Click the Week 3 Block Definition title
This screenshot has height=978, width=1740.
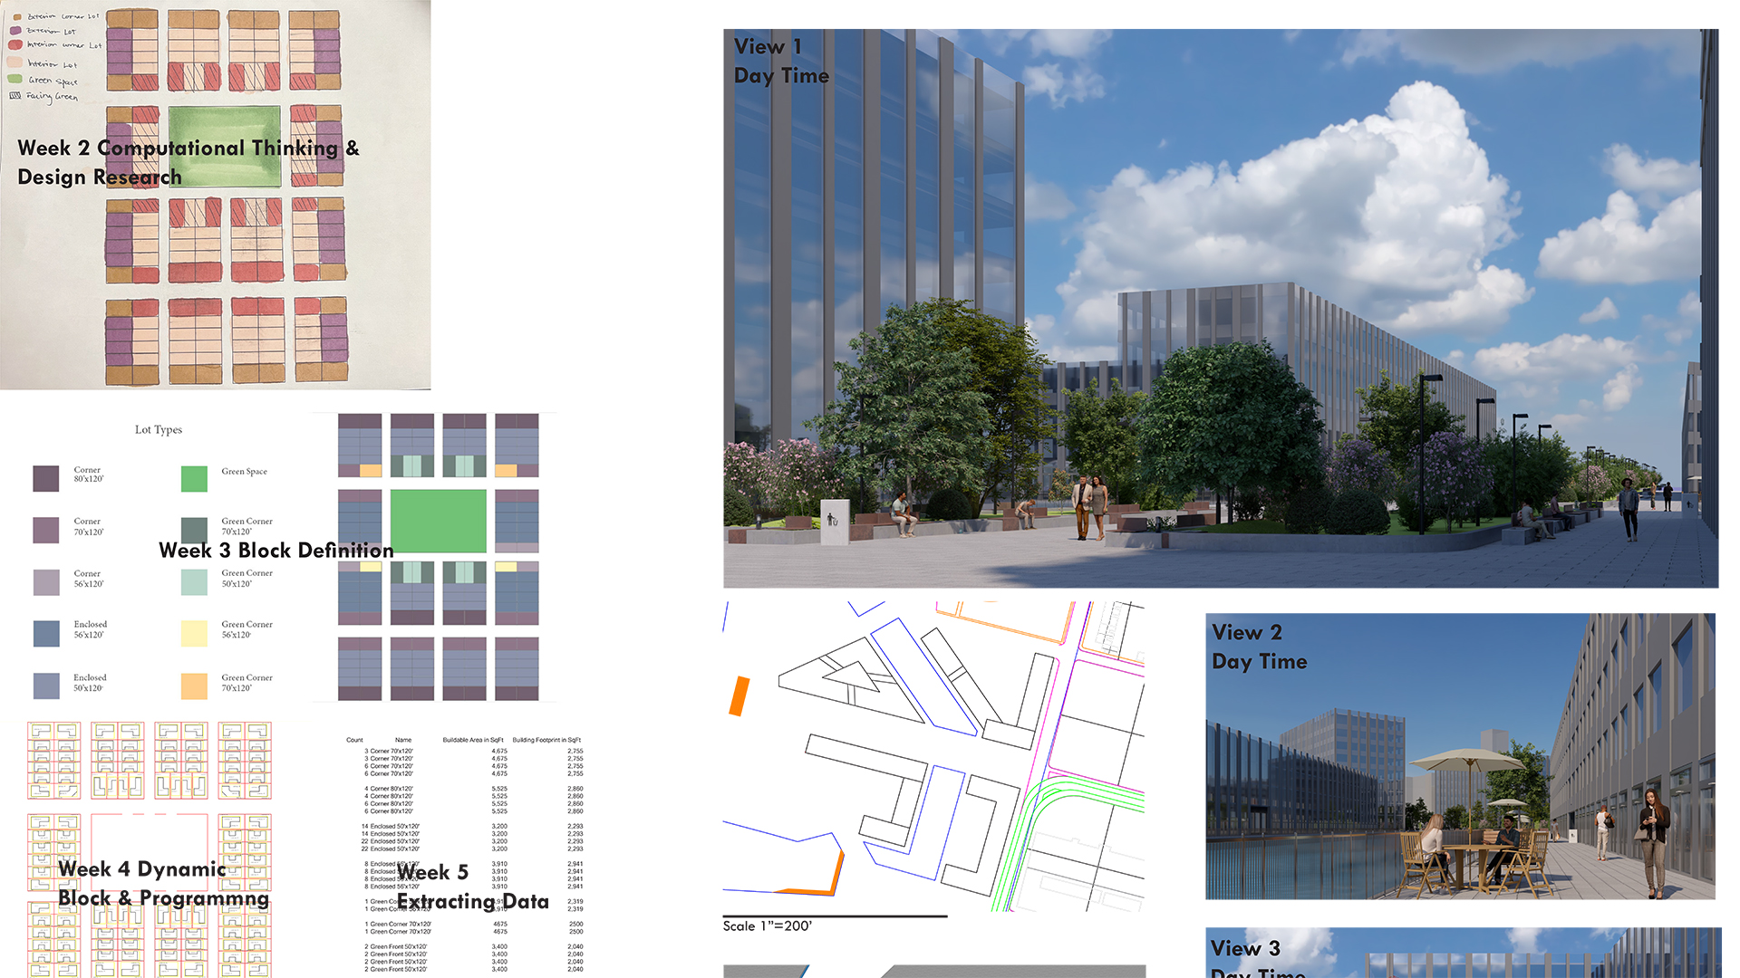coord(276,551)
